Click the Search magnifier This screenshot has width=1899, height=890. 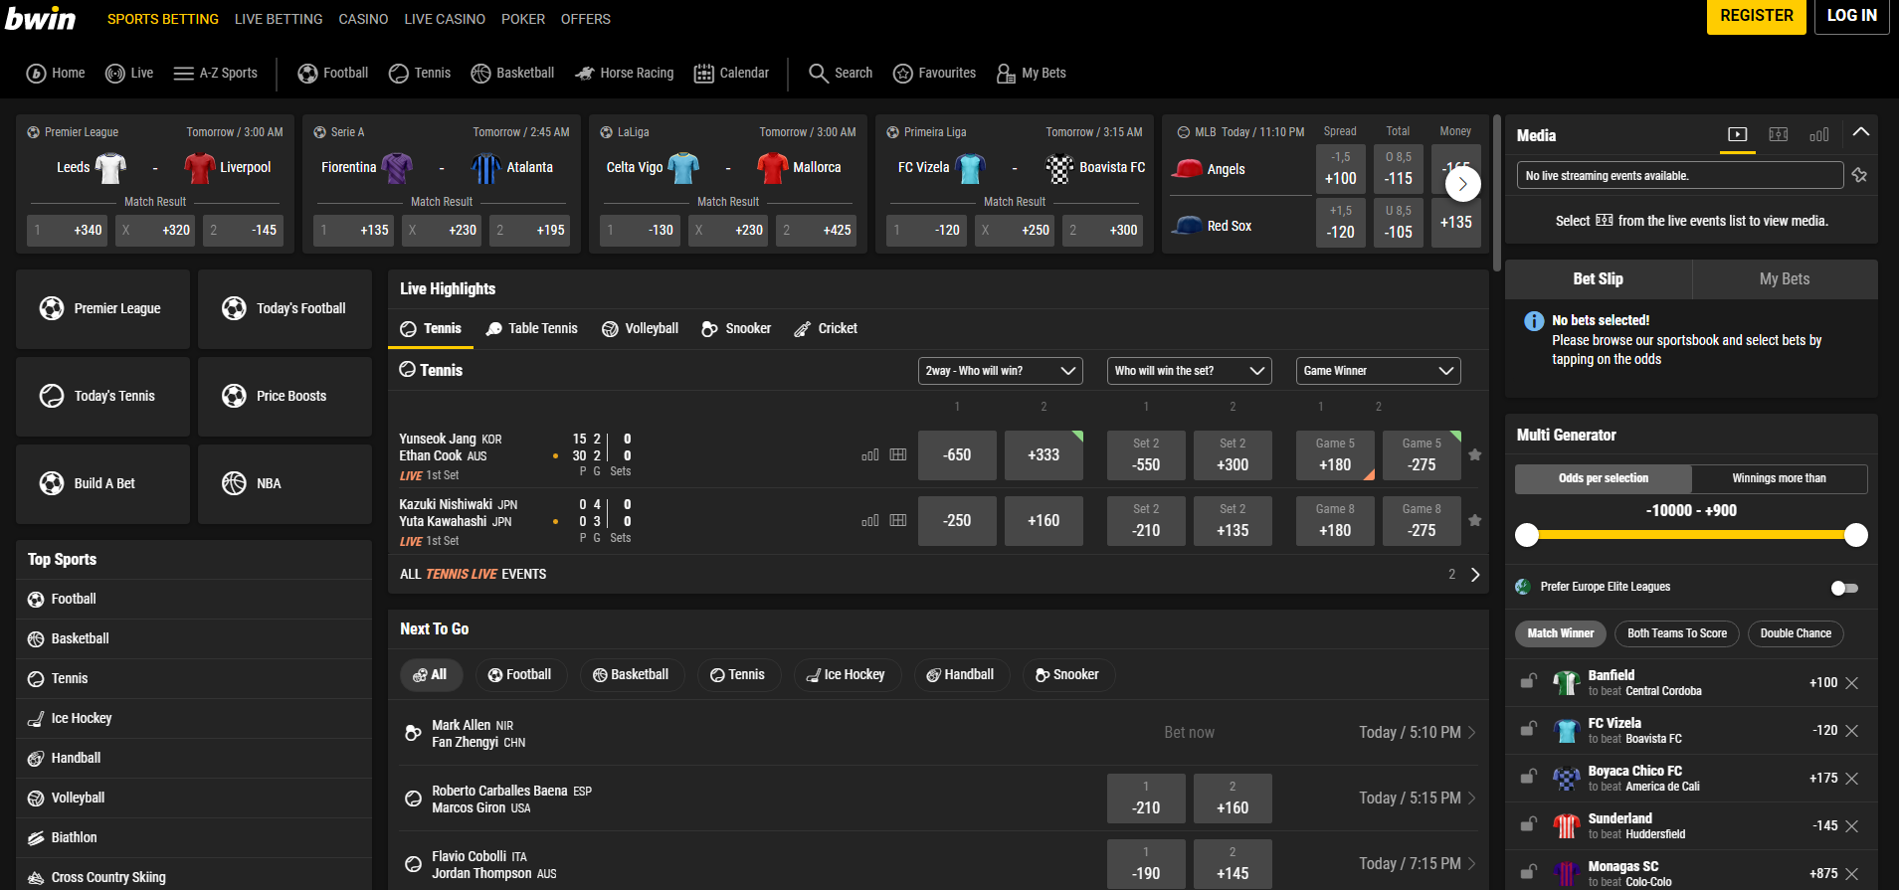point(818,73)
